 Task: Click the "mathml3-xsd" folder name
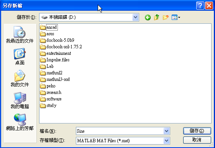[x=58, y=79]
